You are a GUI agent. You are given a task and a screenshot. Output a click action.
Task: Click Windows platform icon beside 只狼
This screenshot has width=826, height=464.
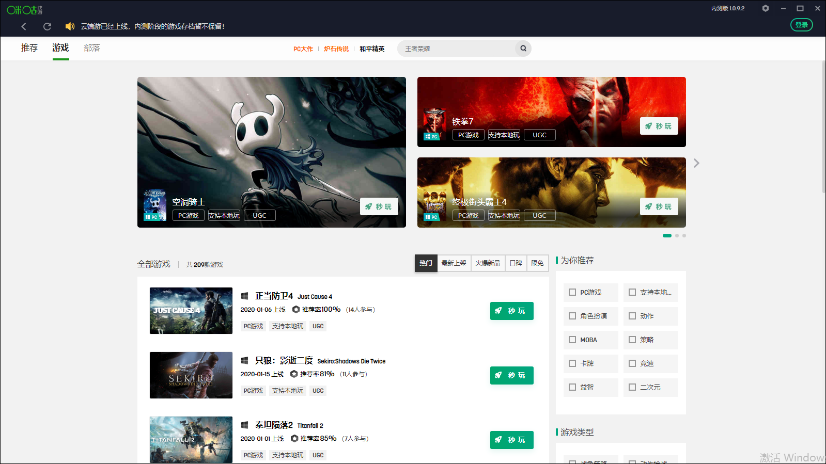pos(245,361)
